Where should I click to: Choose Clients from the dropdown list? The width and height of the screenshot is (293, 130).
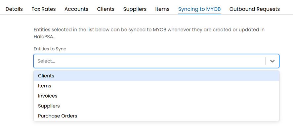(x=156, y=76)
